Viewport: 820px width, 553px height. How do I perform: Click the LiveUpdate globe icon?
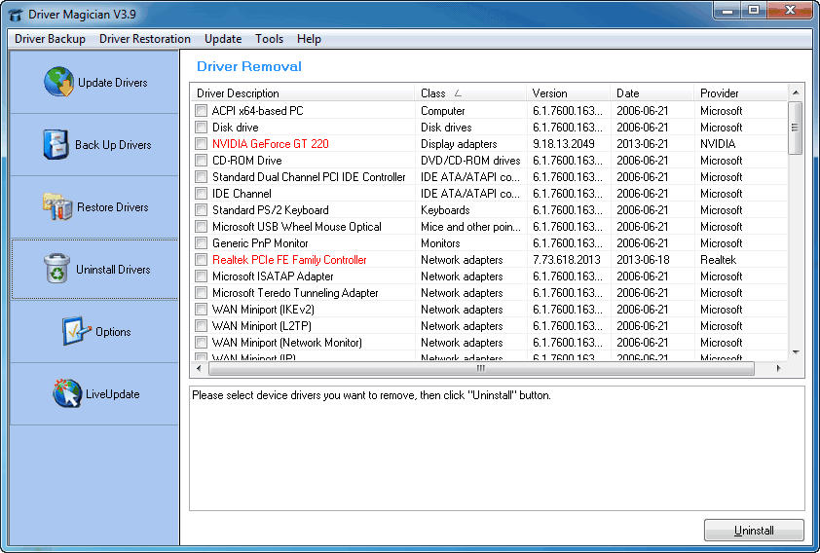pos(67,393)
